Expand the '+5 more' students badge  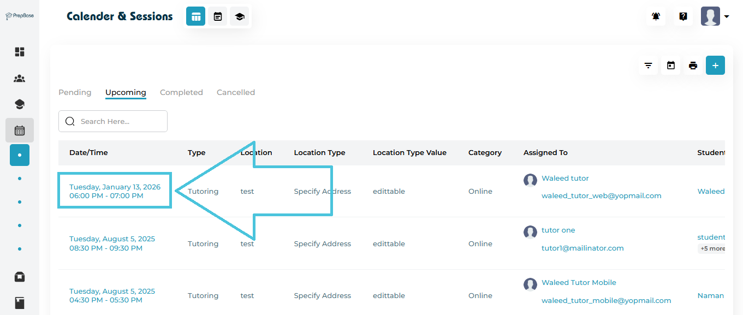(712, 249)
